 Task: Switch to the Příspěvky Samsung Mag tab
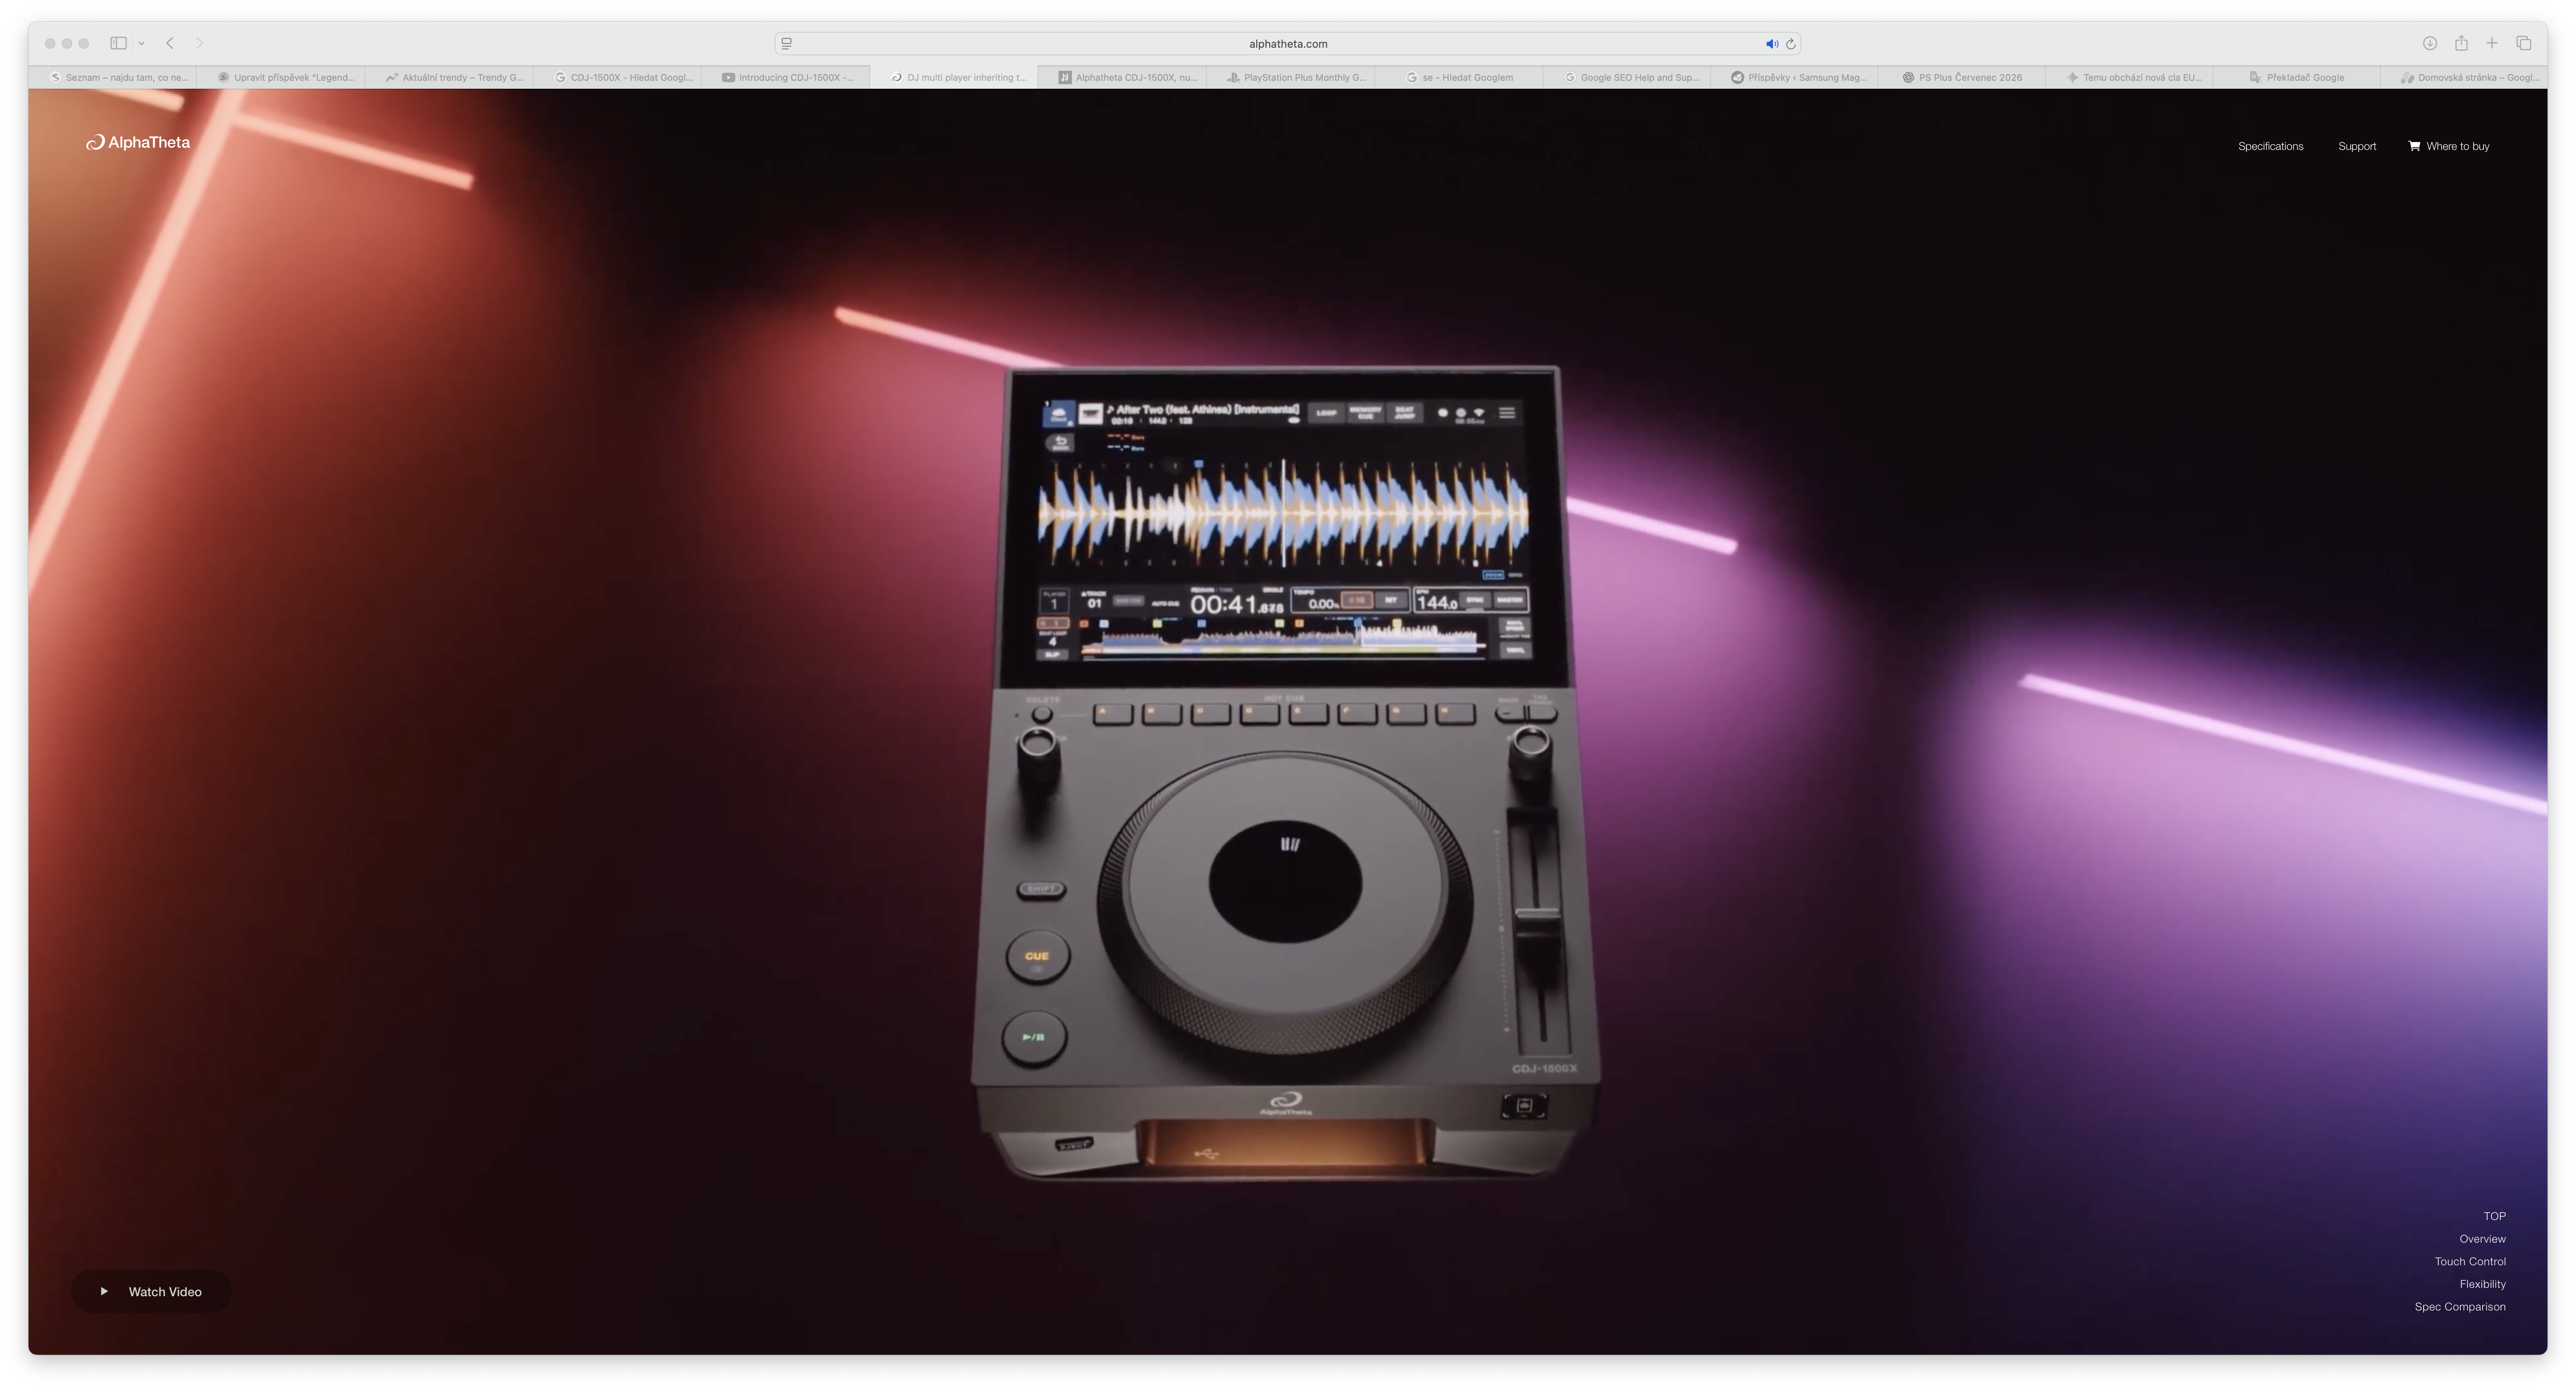(1794, 77)
